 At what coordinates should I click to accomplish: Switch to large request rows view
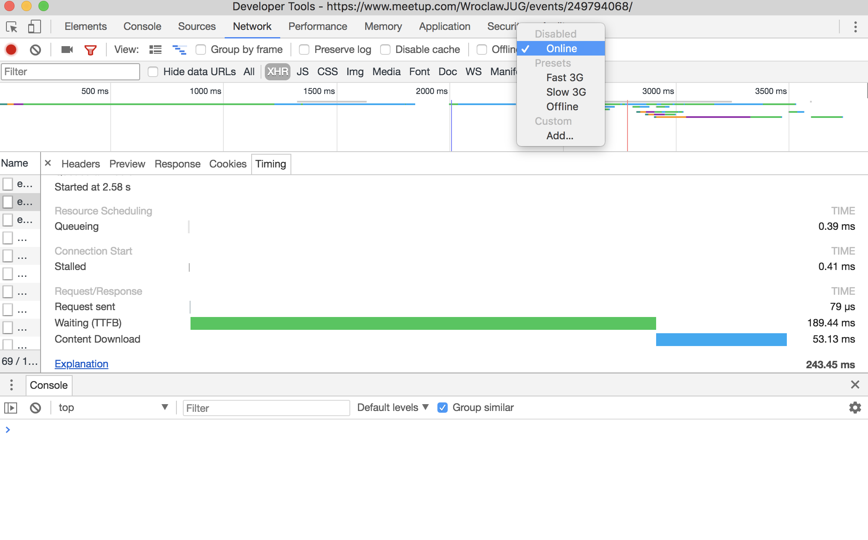pos(155,50)
